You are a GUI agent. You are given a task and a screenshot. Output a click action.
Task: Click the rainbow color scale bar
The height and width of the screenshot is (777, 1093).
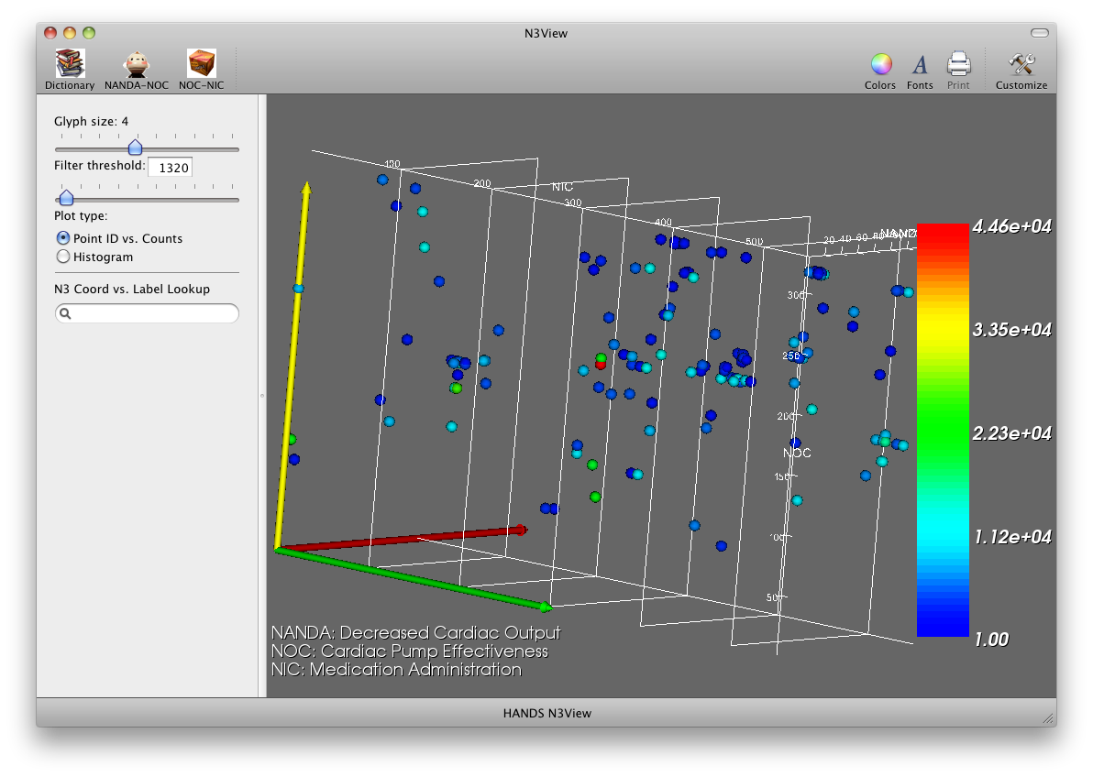click(943, 430)
